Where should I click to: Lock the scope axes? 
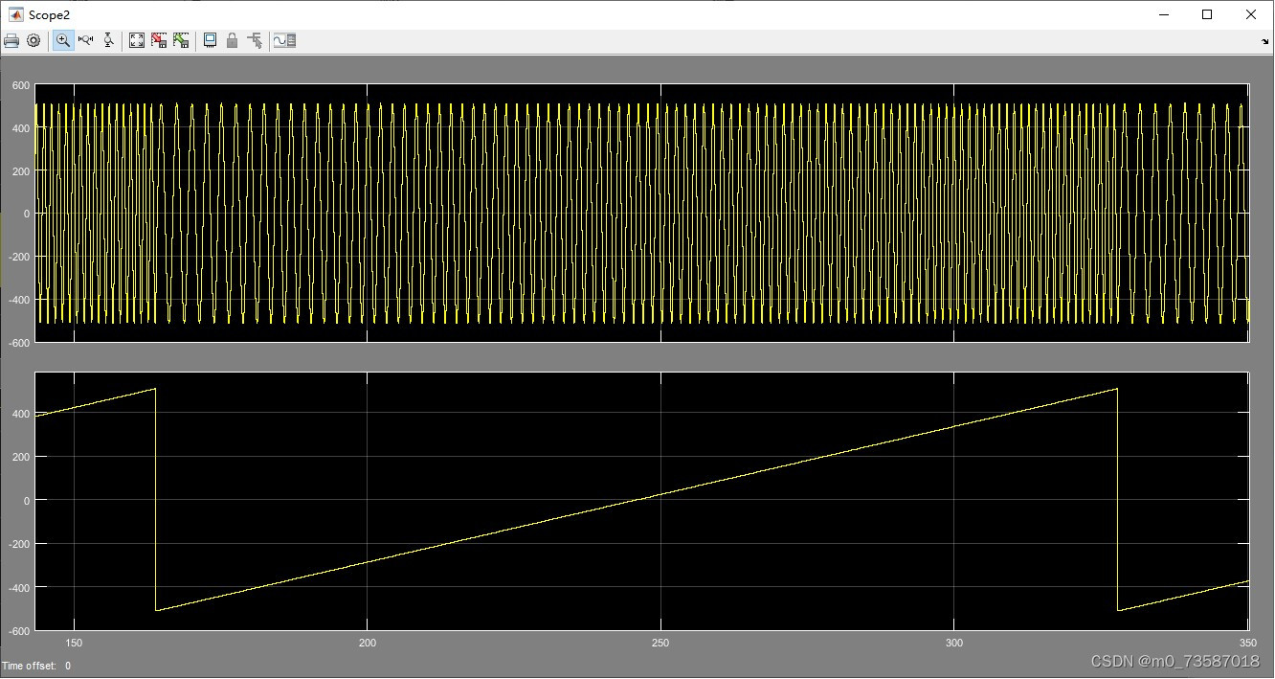[x=232, y=40]
